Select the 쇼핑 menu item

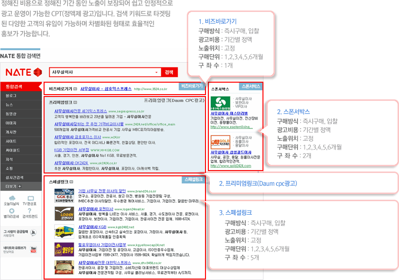click(21, 168)
